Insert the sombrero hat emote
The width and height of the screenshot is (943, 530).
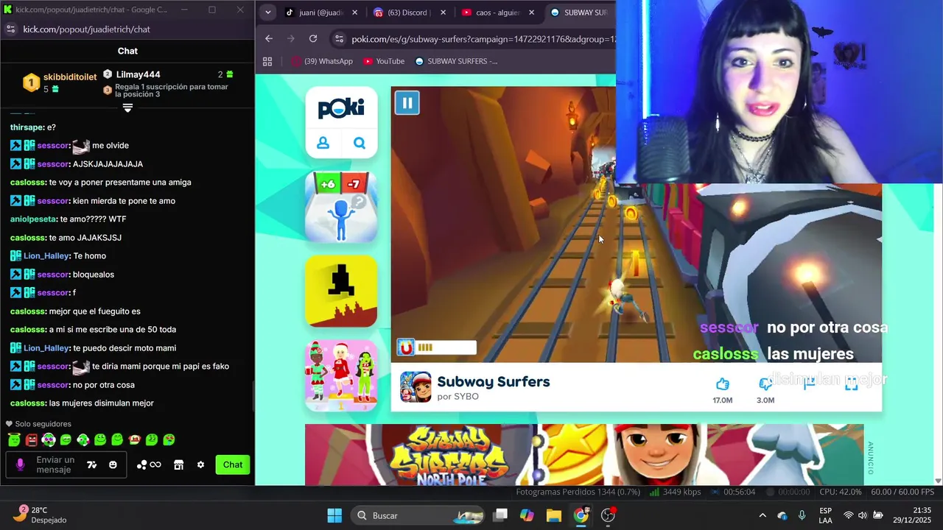point(134,439)
